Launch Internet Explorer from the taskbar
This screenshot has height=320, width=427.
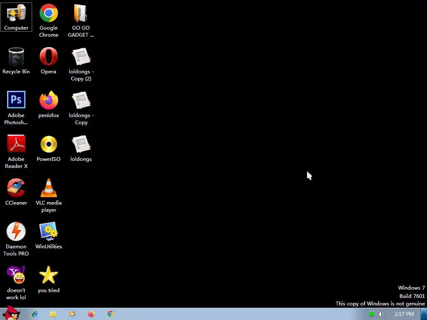click(34, 314)
